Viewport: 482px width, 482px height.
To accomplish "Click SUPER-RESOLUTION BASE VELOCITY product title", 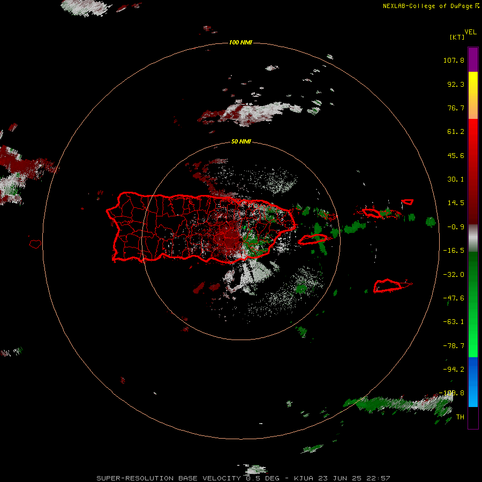I will coord(169,478).
